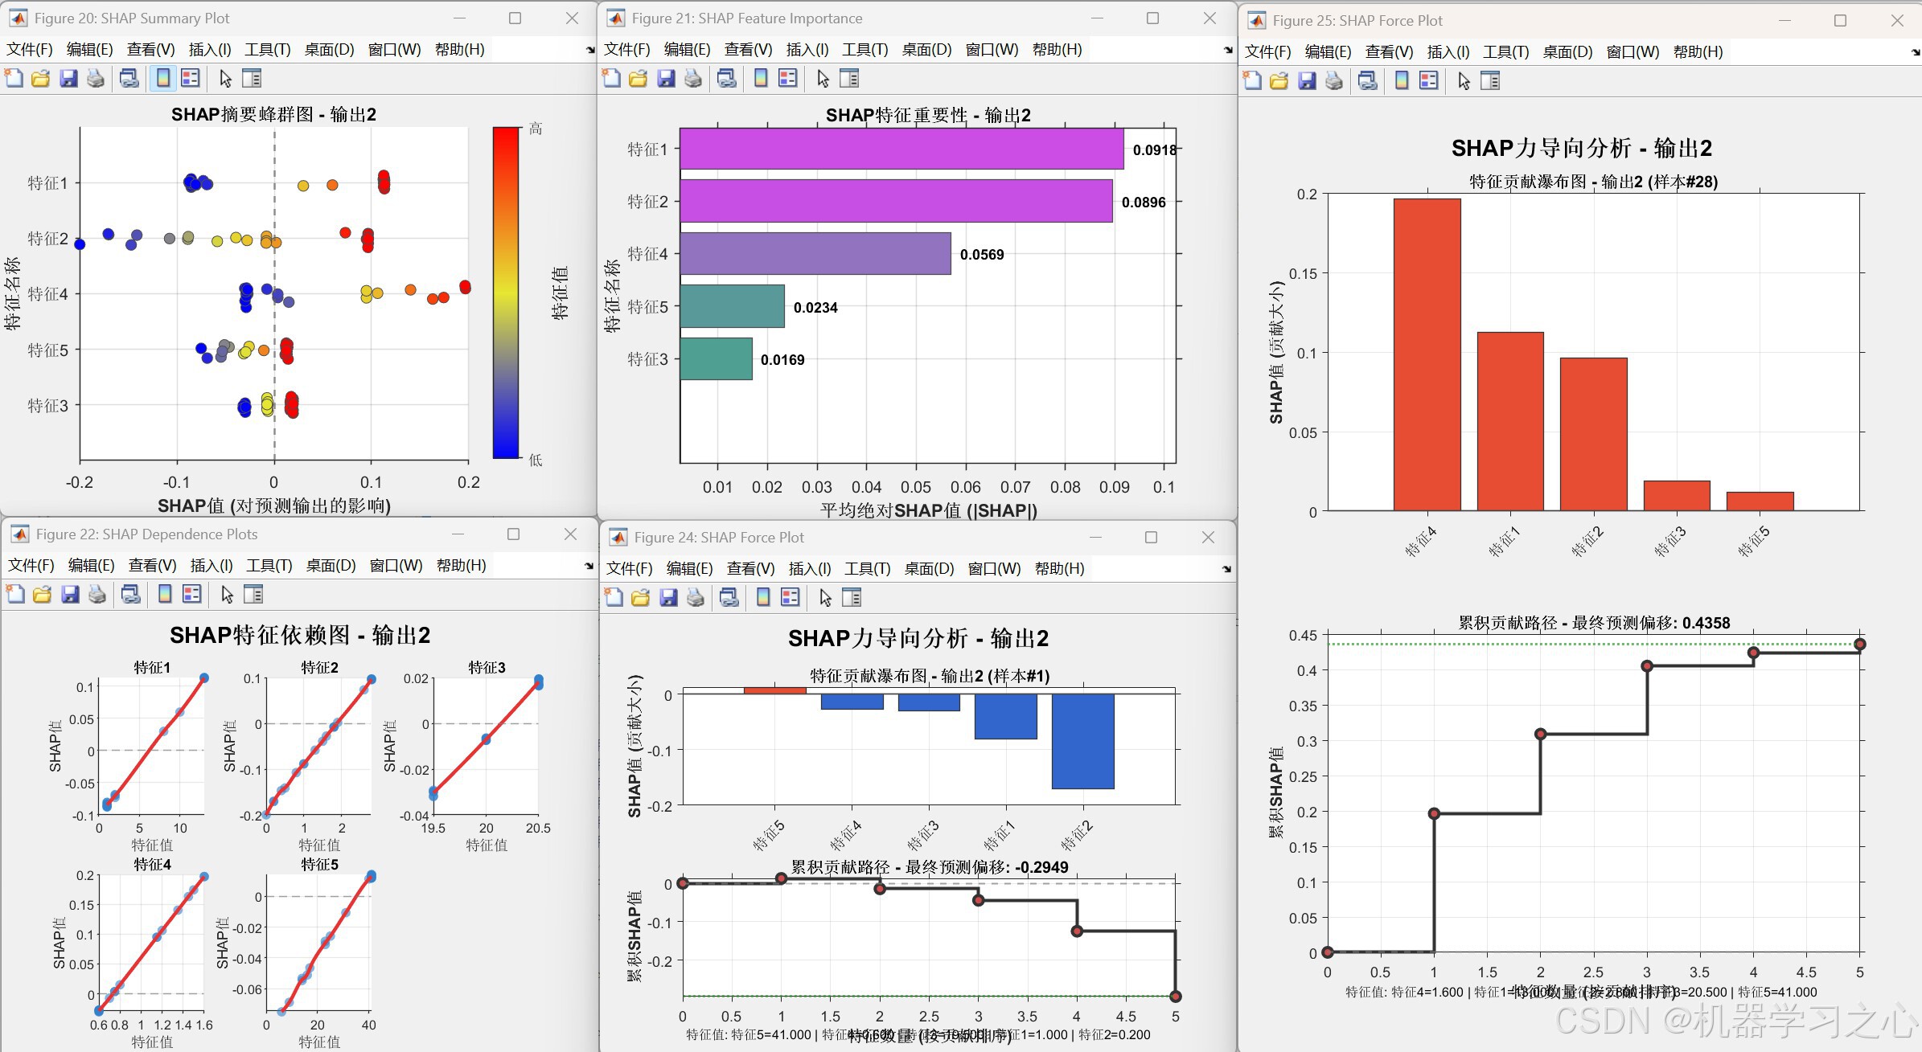Viewport: 1922px width, 1052px height.
Task: Open 文件(F) menu in Figure 20
Action: pyautogui.click(x=30, y=50)
